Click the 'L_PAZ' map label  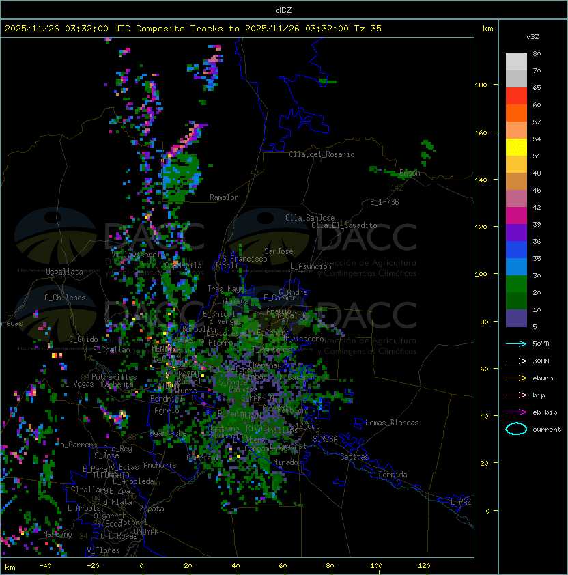(461, 502)
